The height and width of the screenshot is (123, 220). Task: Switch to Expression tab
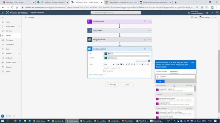click(x=174, y=71)
